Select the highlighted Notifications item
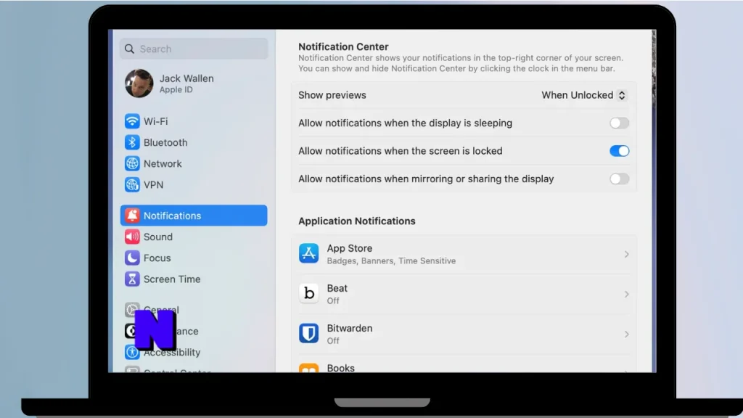The width and height of the screenshot is (743, 418). point(193,216)
